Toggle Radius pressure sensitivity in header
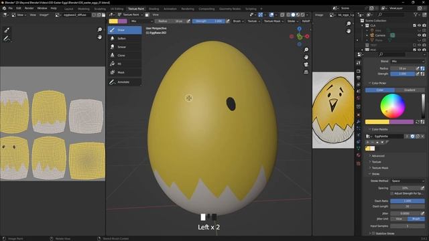This screenshot has height=241, width=429. coord(188,21)
